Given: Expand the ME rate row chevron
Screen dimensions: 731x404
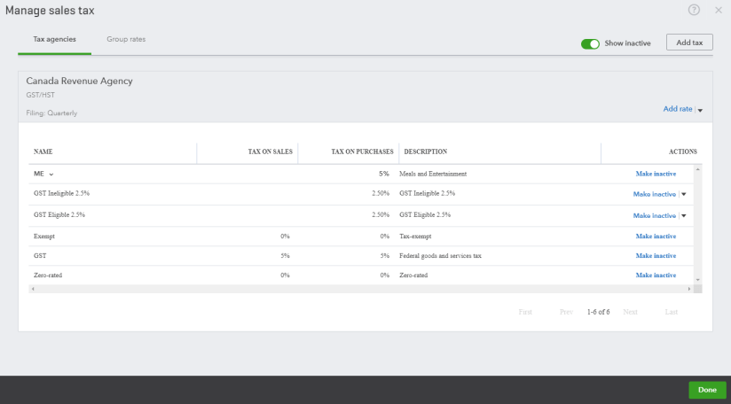Looking at the screenshot, I should (x=51, y=175).
